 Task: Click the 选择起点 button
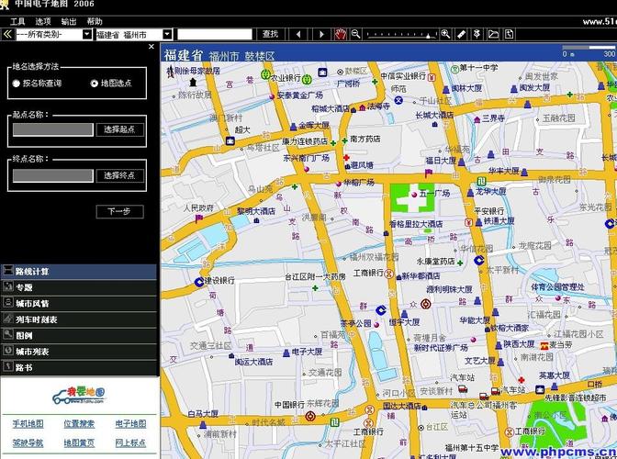(x=119, y=129)
